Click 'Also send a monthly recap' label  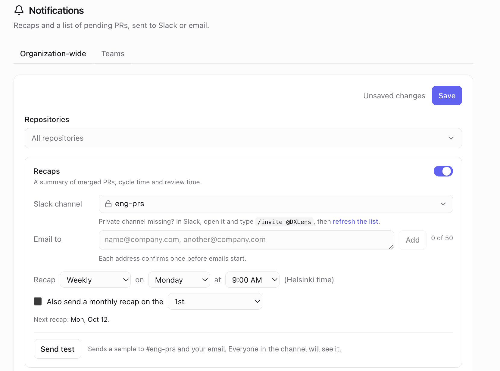[x=105, y=302]
